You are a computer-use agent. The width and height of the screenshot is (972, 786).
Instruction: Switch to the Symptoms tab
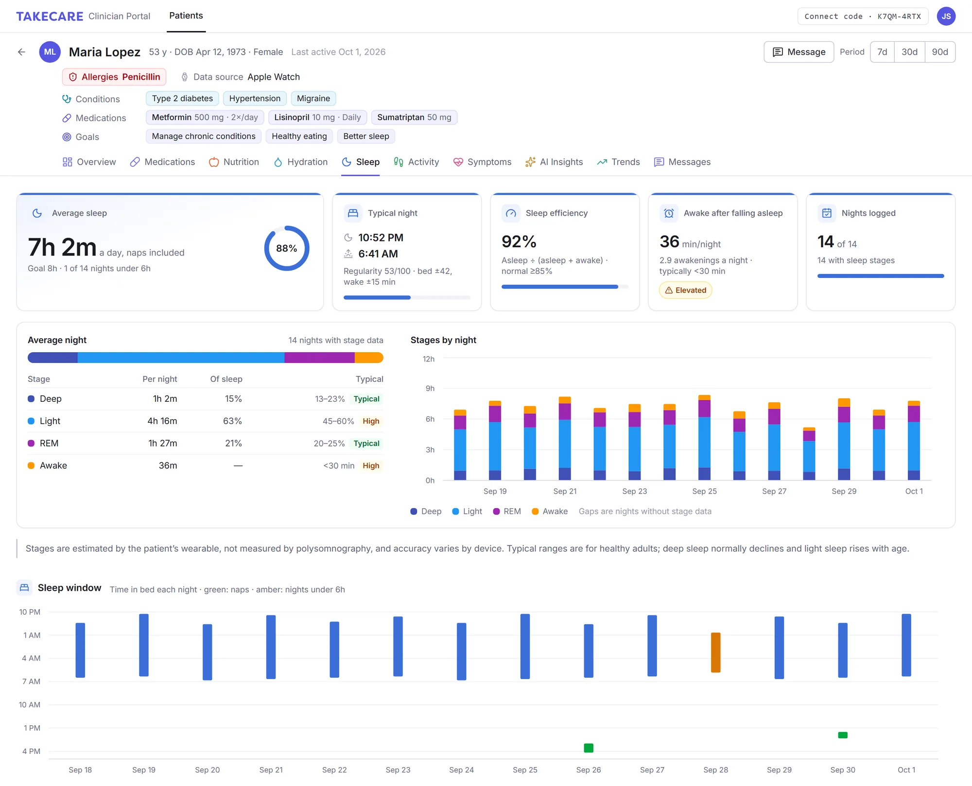[x=482, y=162]
